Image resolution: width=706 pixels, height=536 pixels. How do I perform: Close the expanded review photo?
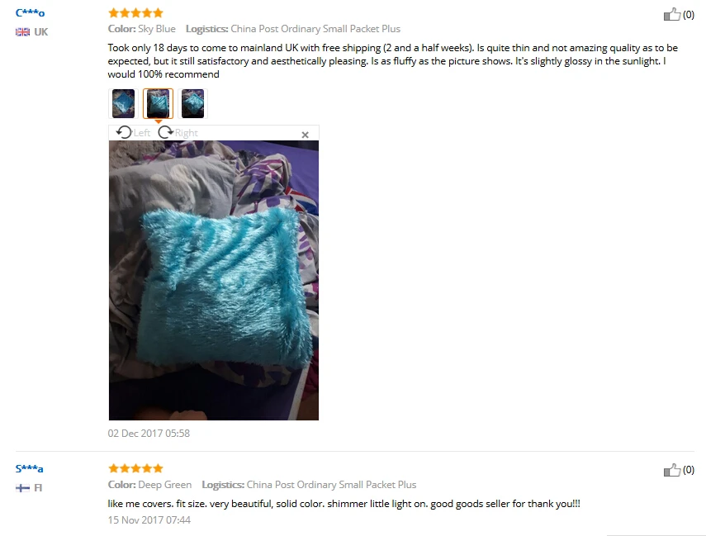click(x=305, y=135)
